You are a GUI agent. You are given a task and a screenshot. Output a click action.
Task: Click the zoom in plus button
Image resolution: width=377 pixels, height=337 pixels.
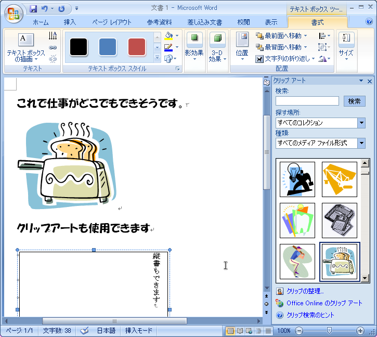(360, 331)
